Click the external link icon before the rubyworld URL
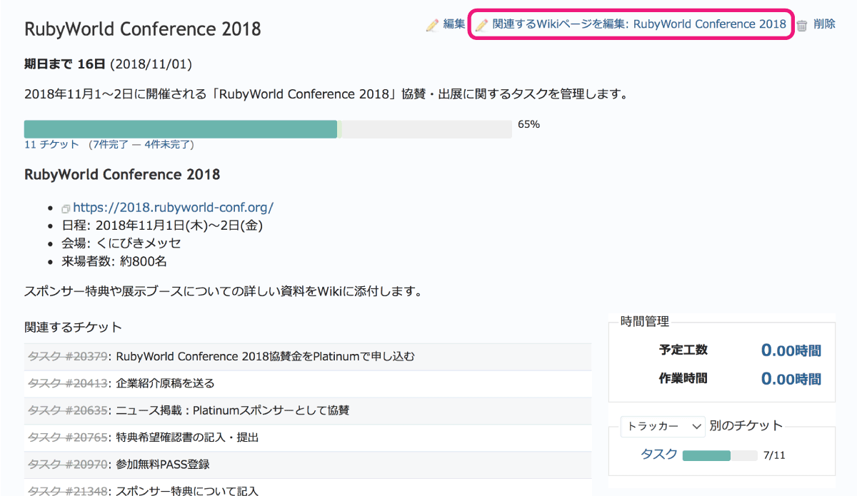This screenshot has width=857, height=496. click(x=65, y=208)
